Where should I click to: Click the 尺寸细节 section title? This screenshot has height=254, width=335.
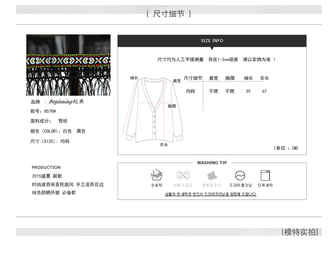[x=169, y=14]
